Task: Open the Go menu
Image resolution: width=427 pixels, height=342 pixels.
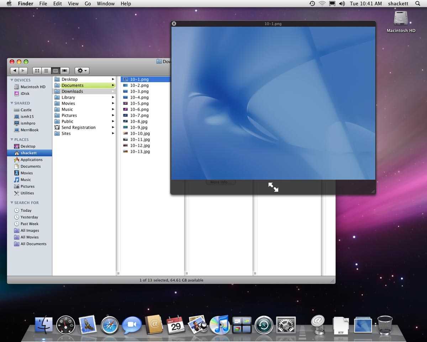Action: (x=88, y=4)
